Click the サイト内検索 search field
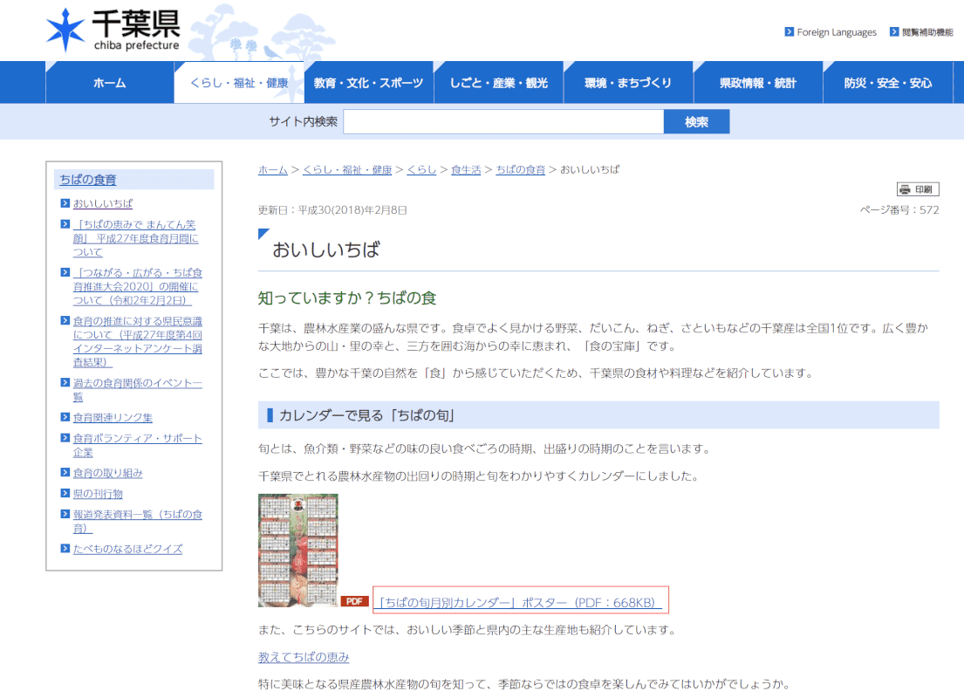This screenshot has width=964, height=698. point(503,122)
